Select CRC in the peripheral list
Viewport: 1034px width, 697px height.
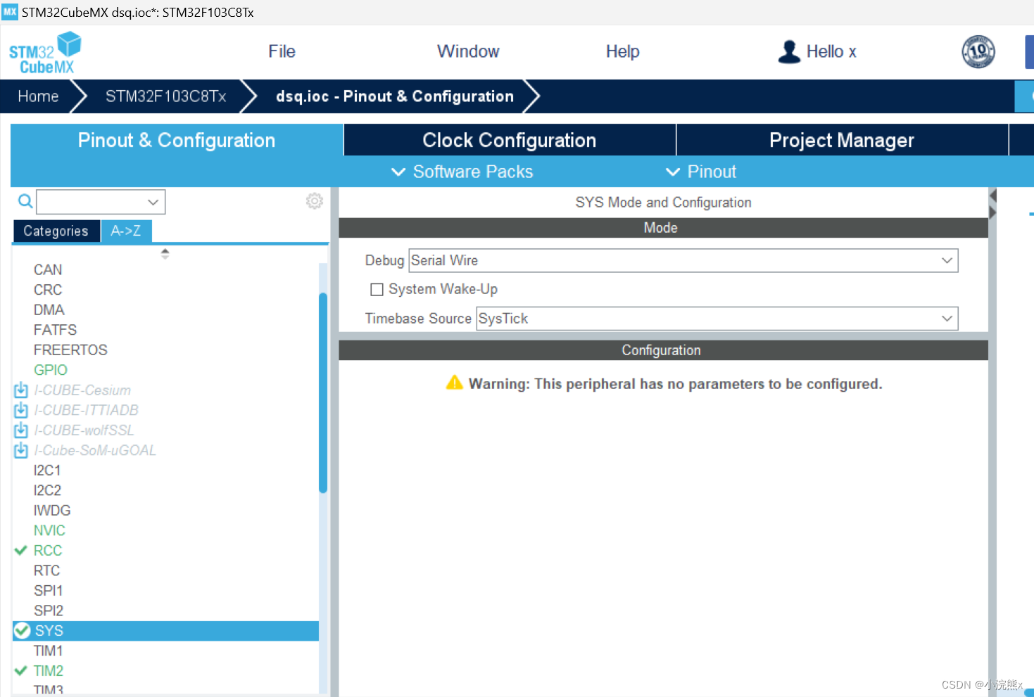point(48,290)
